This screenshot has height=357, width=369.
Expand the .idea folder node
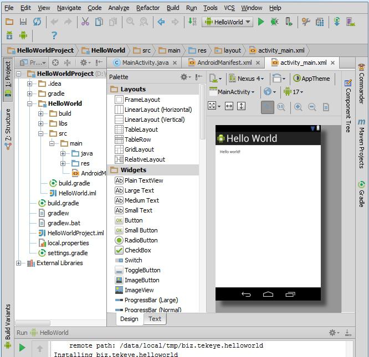click(30, 84)
